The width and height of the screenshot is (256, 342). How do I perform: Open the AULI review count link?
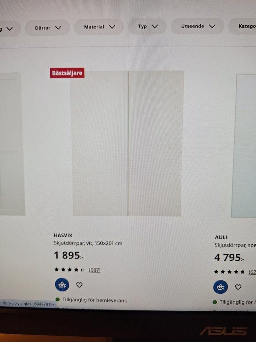coord(252,272)
